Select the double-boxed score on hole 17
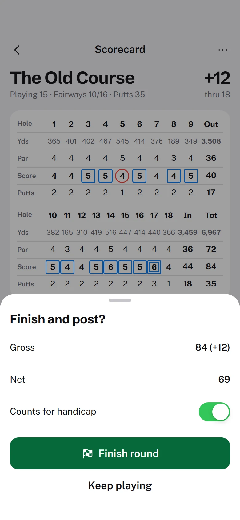Screen dimensions: 240x520 pyautogui.click(x=154, y=267)
